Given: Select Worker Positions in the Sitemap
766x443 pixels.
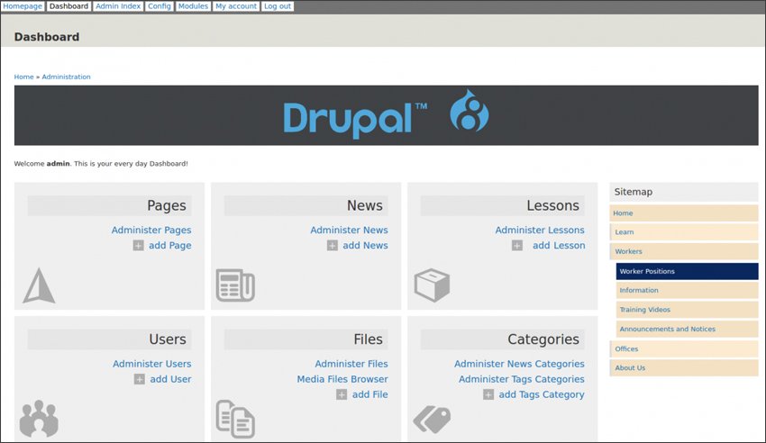Looking at the screenshot, I should (x=687, y=271).
